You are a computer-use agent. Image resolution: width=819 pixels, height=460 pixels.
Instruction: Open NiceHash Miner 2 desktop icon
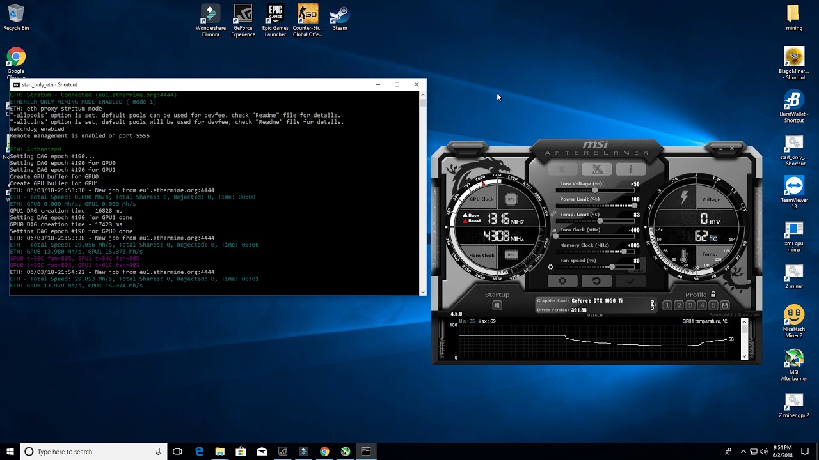click(794, 321)
